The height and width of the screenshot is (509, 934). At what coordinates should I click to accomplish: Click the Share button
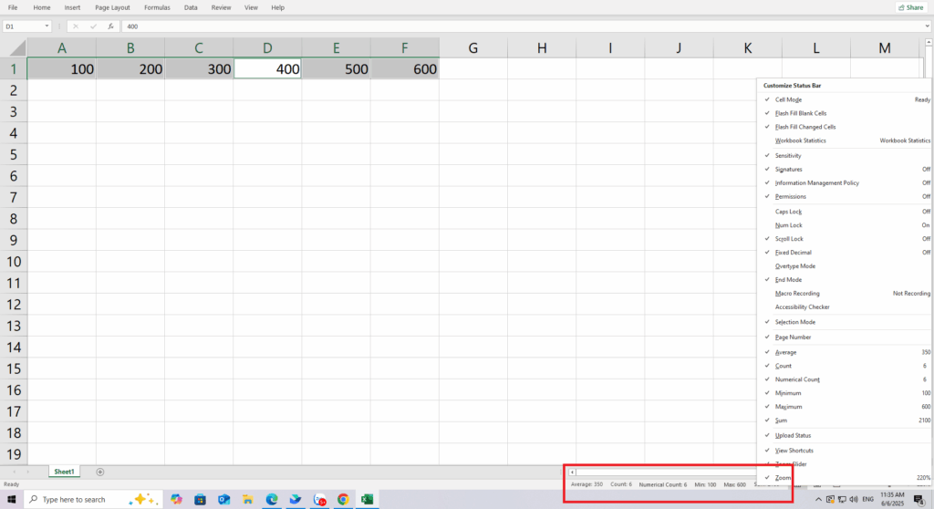click(x=911, y=7)
